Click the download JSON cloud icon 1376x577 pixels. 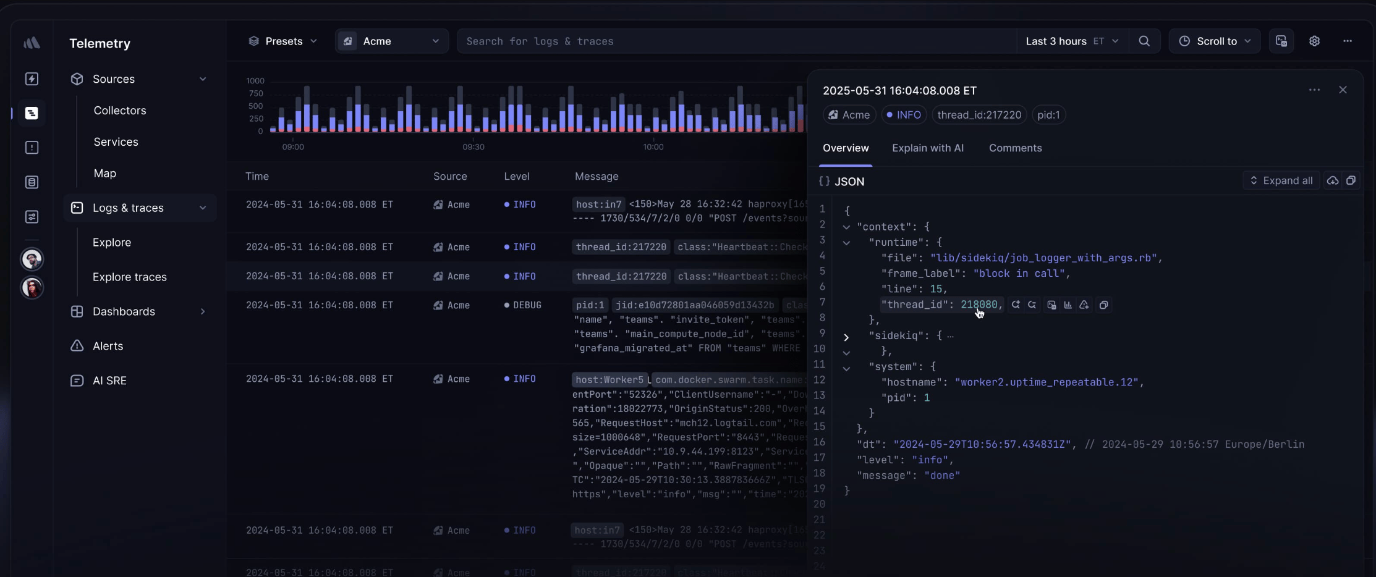(1333, 181)
